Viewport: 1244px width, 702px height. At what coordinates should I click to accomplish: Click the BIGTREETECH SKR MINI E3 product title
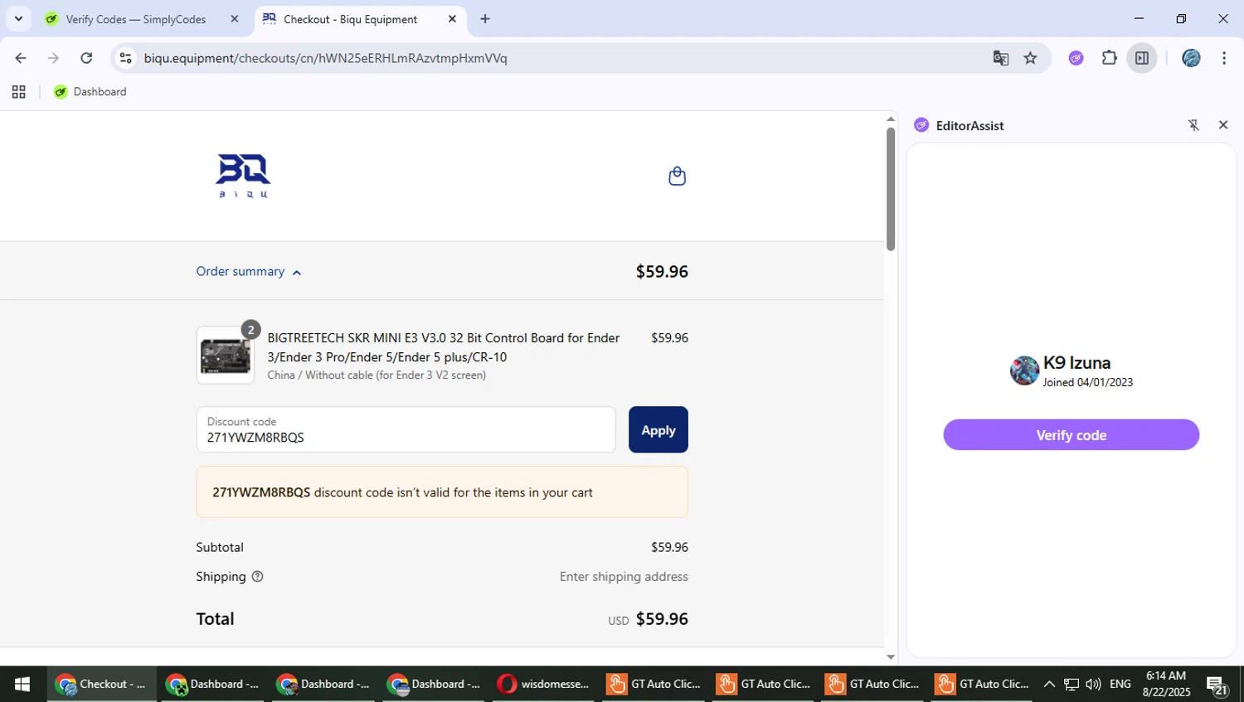tap(444, 347)
